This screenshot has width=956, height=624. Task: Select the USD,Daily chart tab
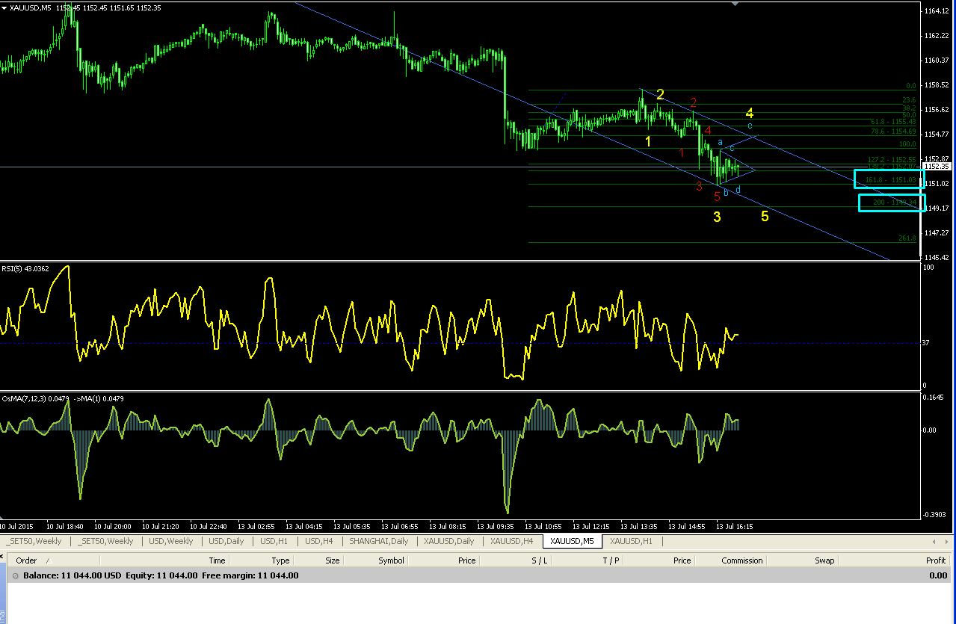click(226, 541)
